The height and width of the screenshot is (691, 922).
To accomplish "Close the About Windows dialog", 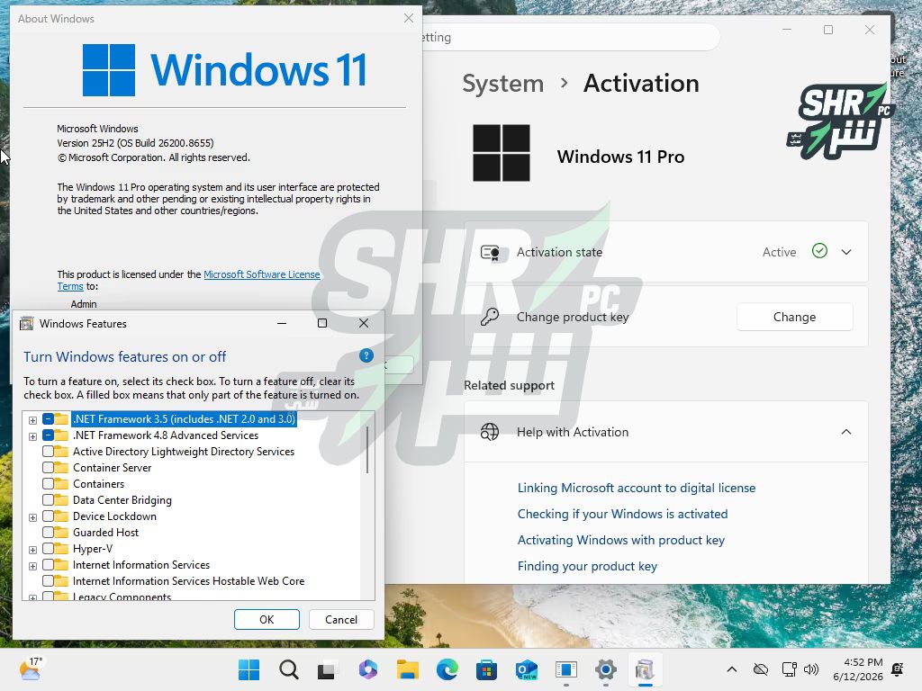I will tap(409, 18).
